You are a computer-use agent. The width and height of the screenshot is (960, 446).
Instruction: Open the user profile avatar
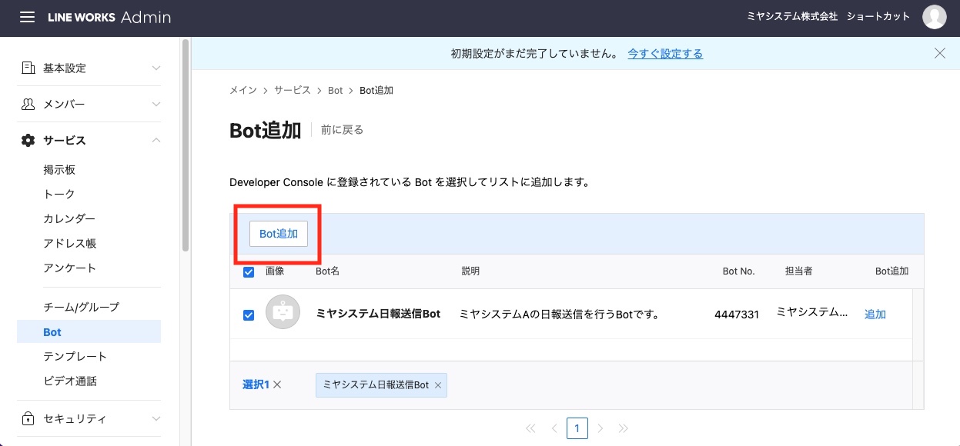935,17
